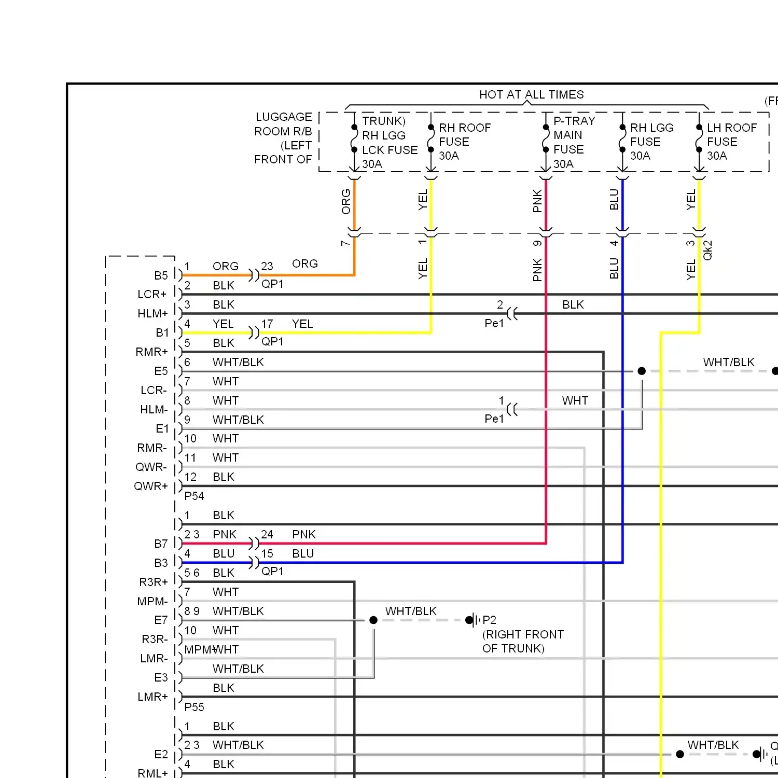Click the R3R+ terminal label
Image resolution: width=778 pixels, height=778 pixels.
[x=154, y=582]
